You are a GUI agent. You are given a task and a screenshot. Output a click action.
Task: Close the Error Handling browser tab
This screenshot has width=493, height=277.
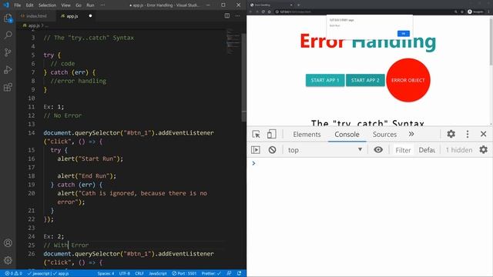click(x=291, y=5)
